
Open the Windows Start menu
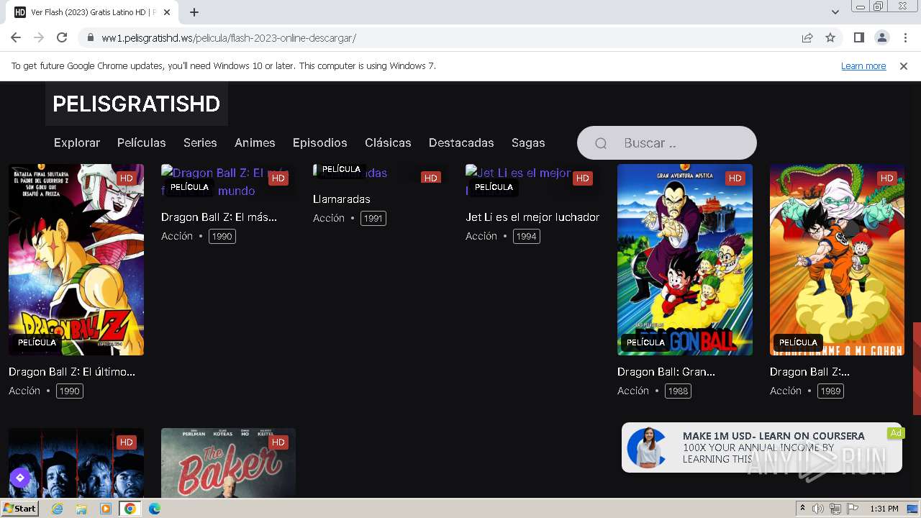point(20,509)
